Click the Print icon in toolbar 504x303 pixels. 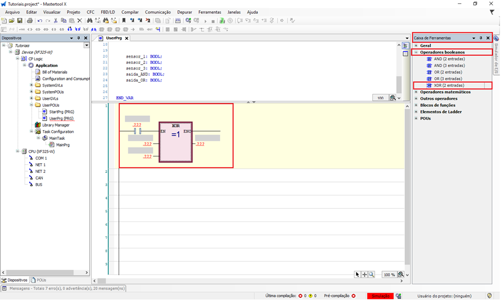[x=30, y=21]
